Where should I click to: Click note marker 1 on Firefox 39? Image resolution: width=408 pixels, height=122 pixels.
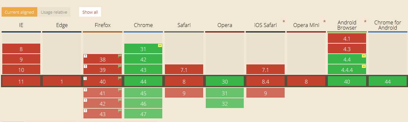(x=85, y=66)
